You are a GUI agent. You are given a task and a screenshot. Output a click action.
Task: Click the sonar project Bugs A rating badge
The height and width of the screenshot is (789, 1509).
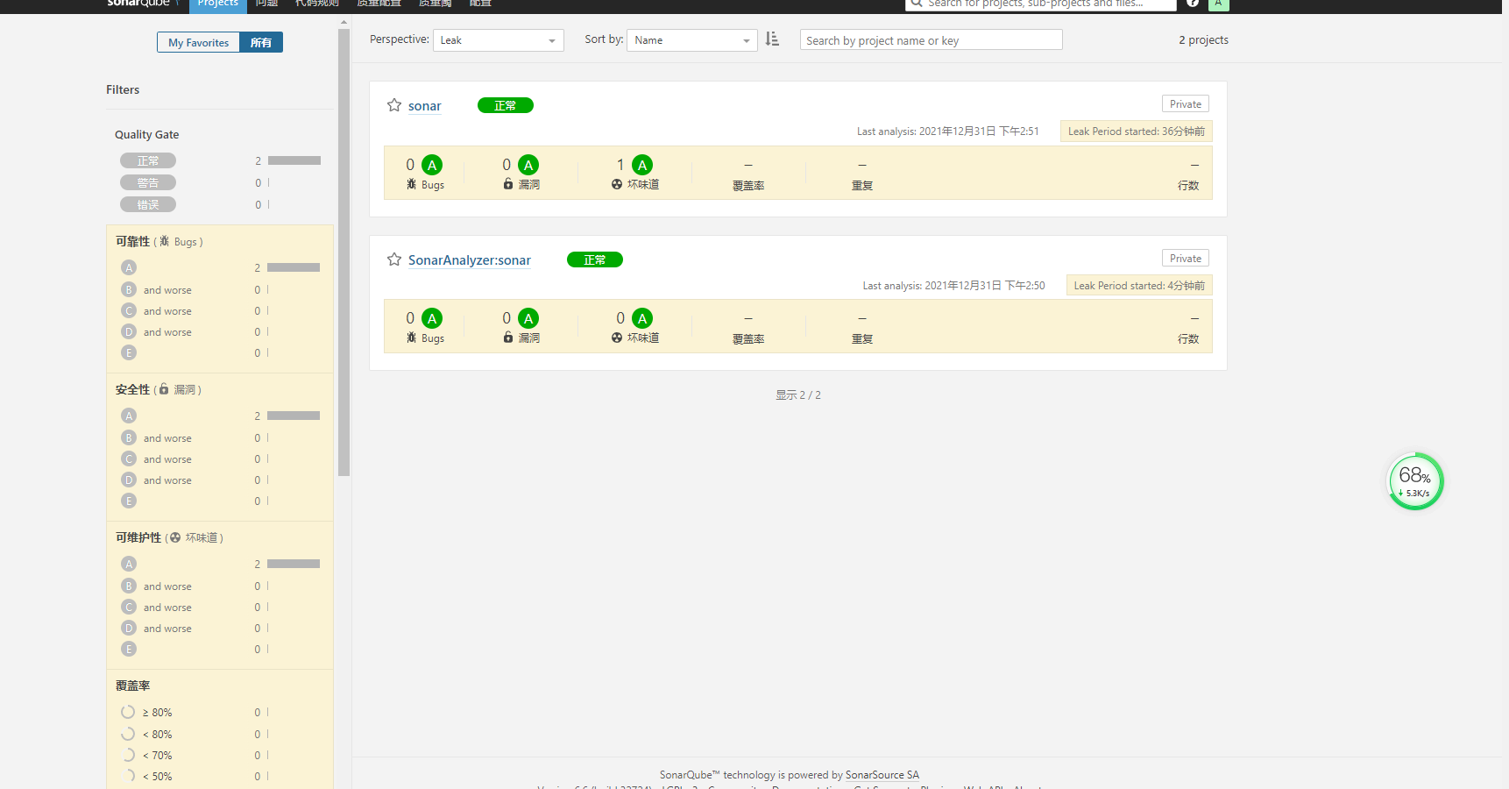click(x=432, y=165)
